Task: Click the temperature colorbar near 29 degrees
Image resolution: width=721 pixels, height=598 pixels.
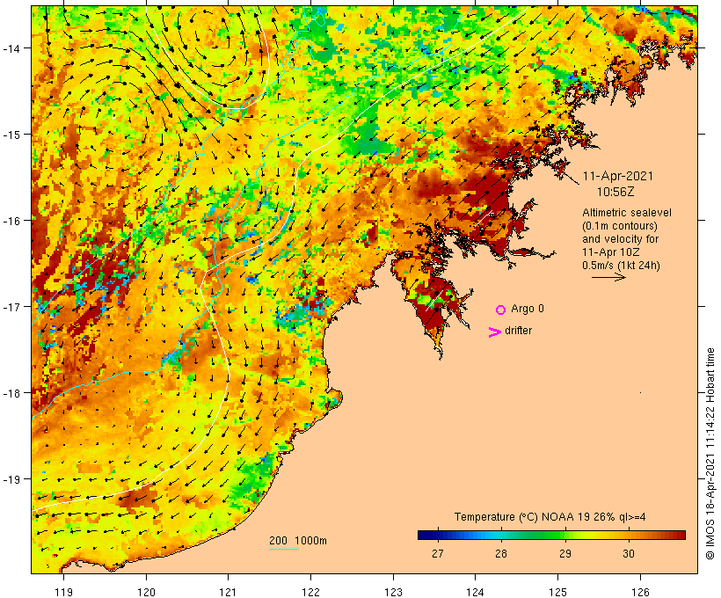Action: point(565,535)
